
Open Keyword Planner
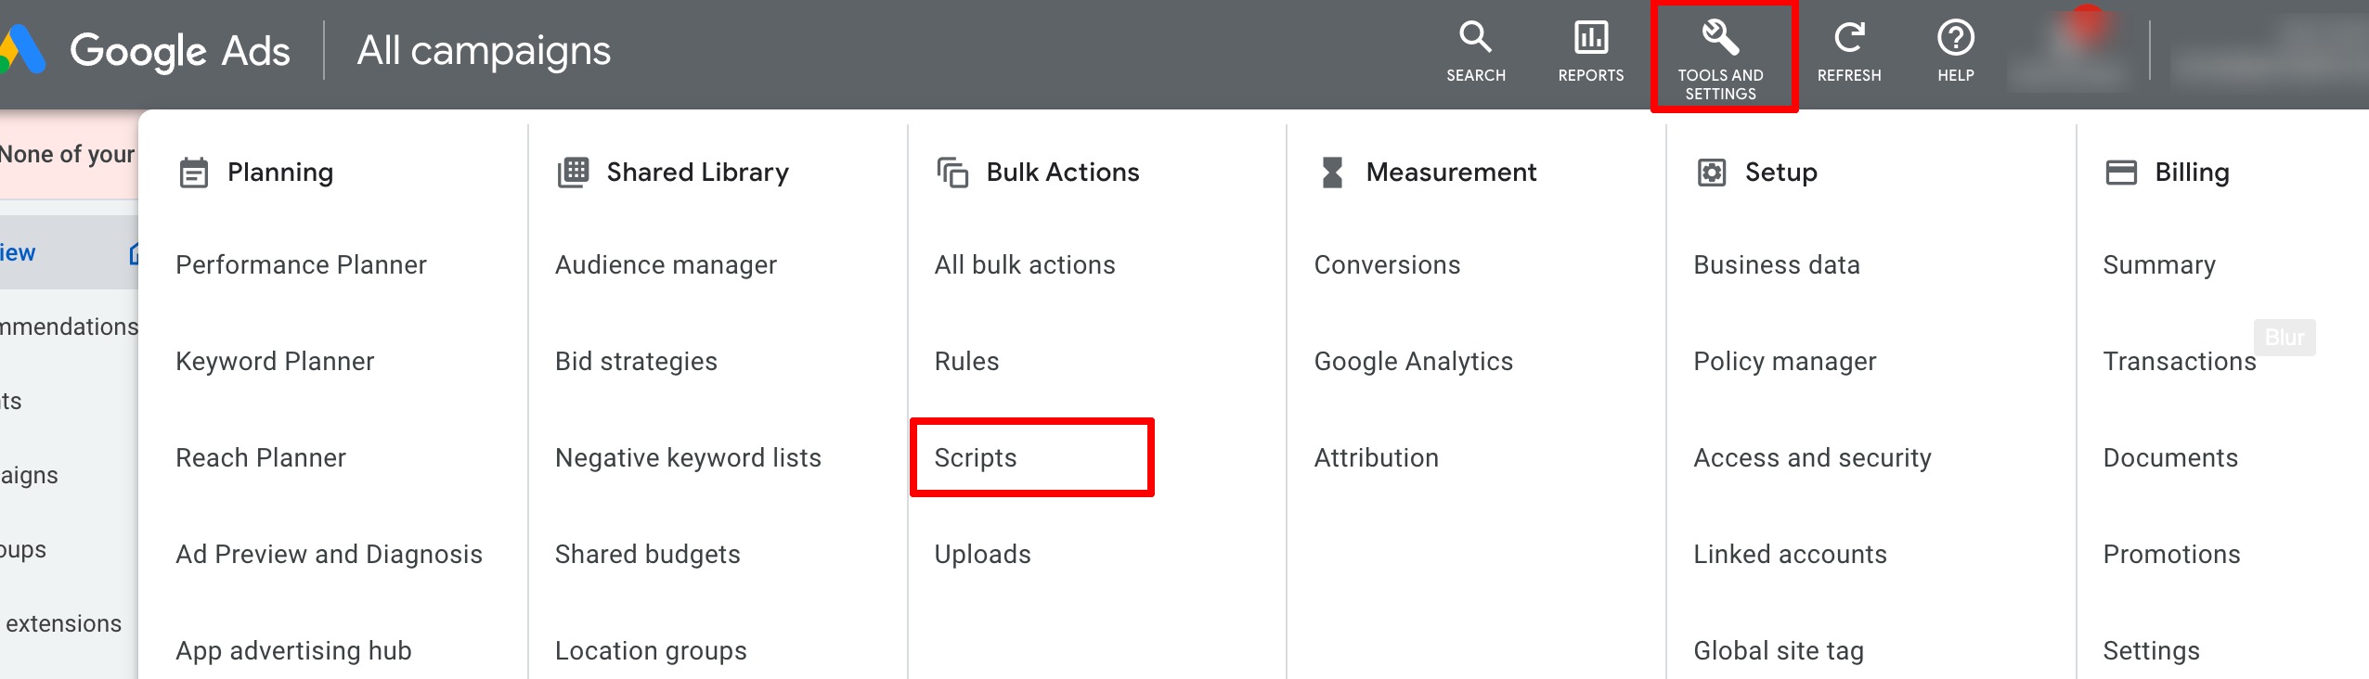[275, 362]
